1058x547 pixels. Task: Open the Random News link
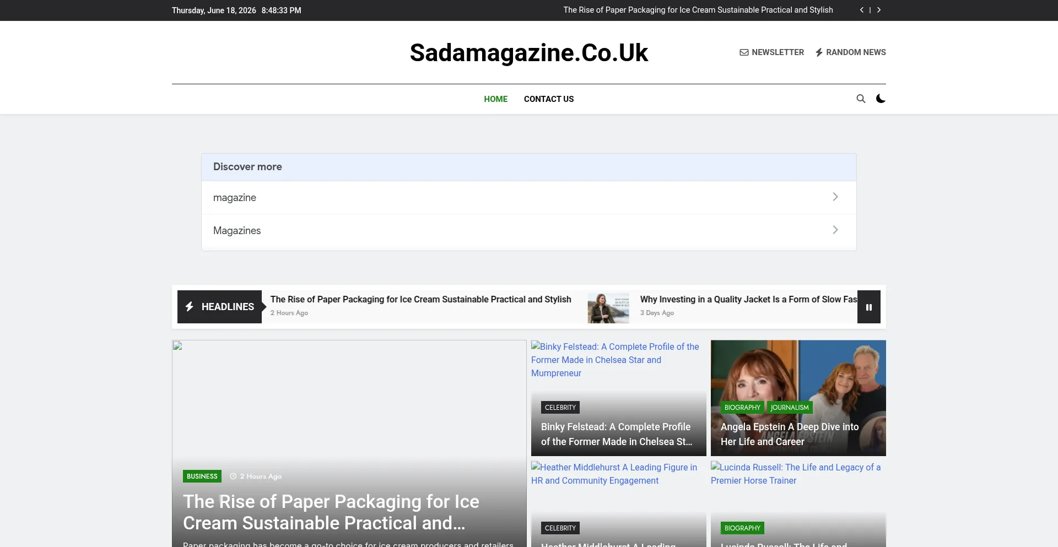(850, 52)
